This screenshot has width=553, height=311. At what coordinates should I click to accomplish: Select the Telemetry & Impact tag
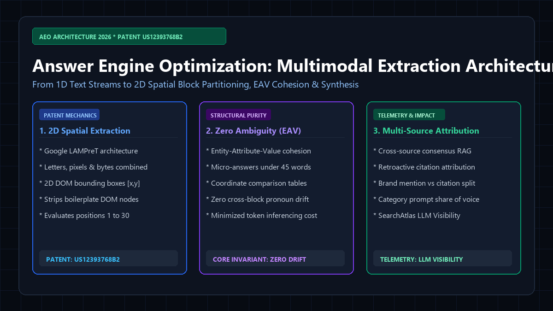[x=409, y=115]
